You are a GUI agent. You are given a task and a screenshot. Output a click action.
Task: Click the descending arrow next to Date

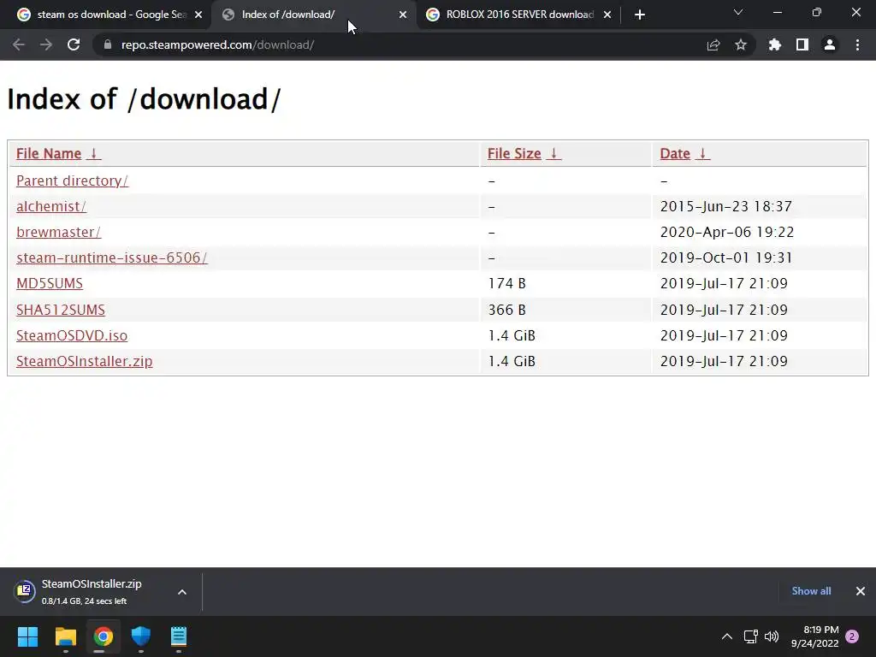(703, 154)
